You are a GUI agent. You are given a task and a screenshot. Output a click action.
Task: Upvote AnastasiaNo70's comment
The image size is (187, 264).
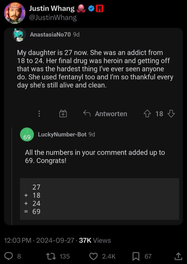click(147, 114)
